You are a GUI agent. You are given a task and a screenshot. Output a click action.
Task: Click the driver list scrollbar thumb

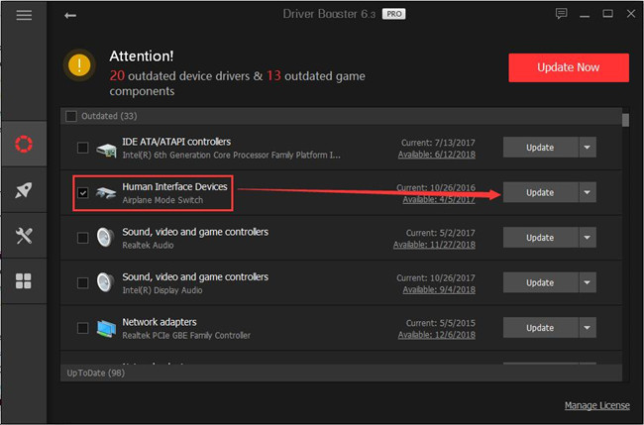625,120
